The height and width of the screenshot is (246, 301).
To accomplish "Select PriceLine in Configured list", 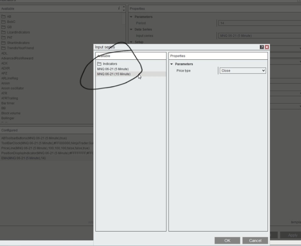I will tap(46, 148).
